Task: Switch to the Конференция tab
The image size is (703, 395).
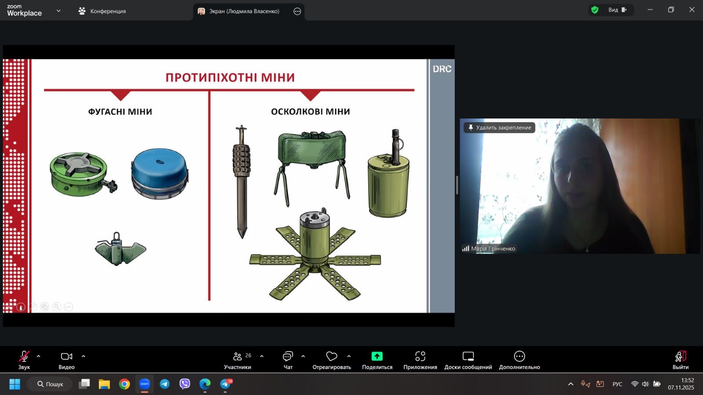Action: 102,11
